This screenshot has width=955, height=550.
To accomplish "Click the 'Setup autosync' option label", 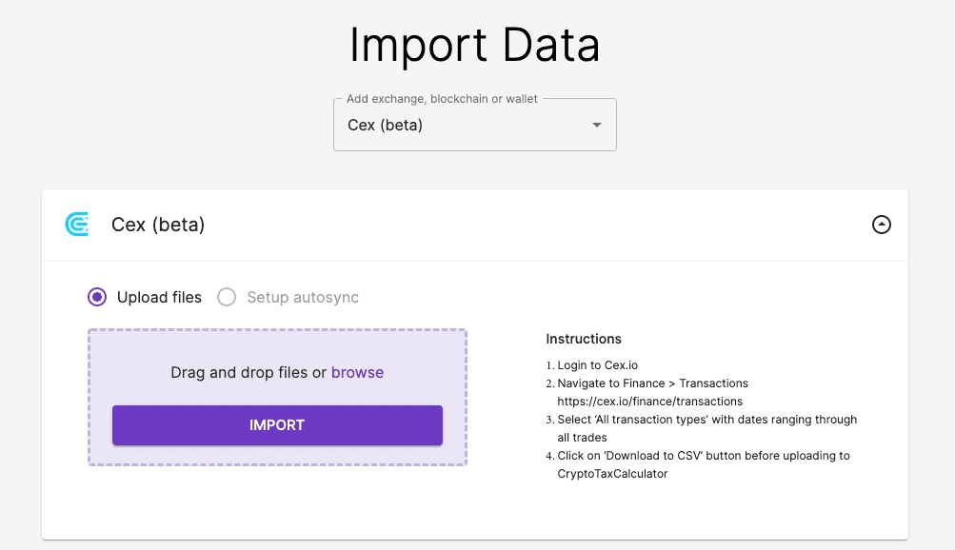I will [x=303, y=297].
